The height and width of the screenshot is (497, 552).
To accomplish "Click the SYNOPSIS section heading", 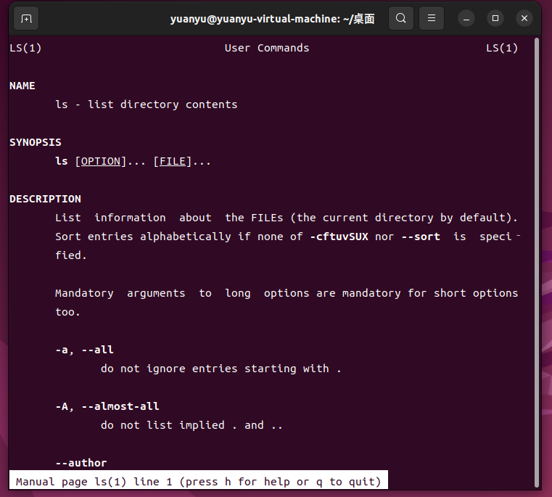I will tap(35, 142).
